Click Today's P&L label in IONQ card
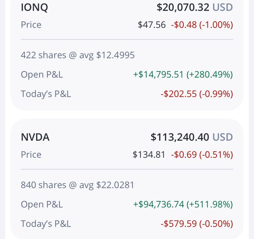This screenshot has width=254, height=239. pyautogui.click(x=46, y=94)
